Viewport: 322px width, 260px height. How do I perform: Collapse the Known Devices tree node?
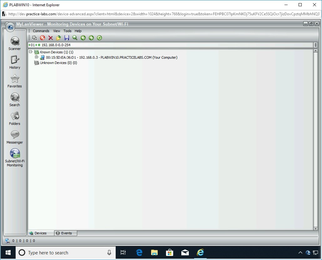31,52
